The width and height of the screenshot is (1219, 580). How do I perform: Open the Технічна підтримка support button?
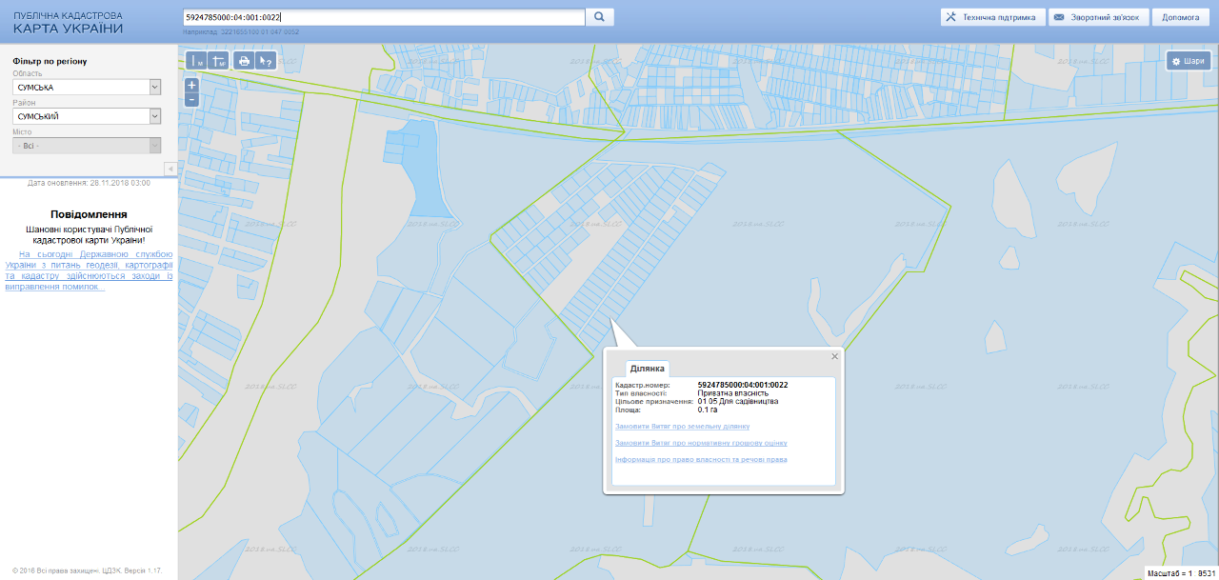point(991,17)
